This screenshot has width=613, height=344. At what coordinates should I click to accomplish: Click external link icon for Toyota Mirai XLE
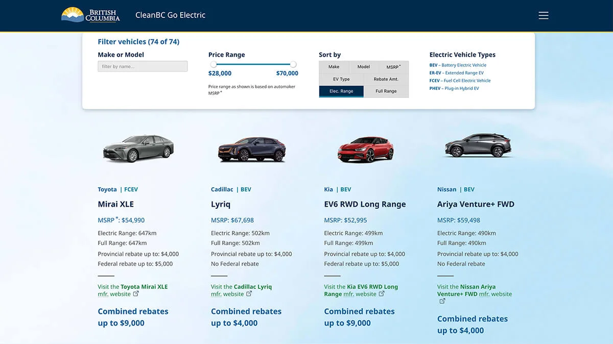point(136,294)
